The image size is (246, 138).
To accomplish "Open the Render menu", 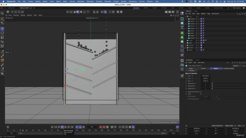I will point(124,2).
